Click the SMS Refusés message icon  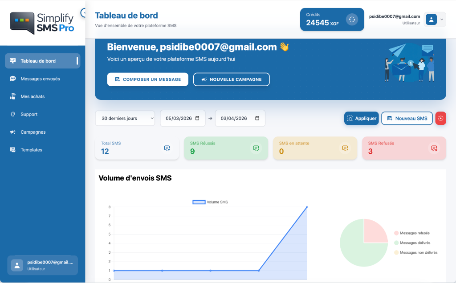434,147
